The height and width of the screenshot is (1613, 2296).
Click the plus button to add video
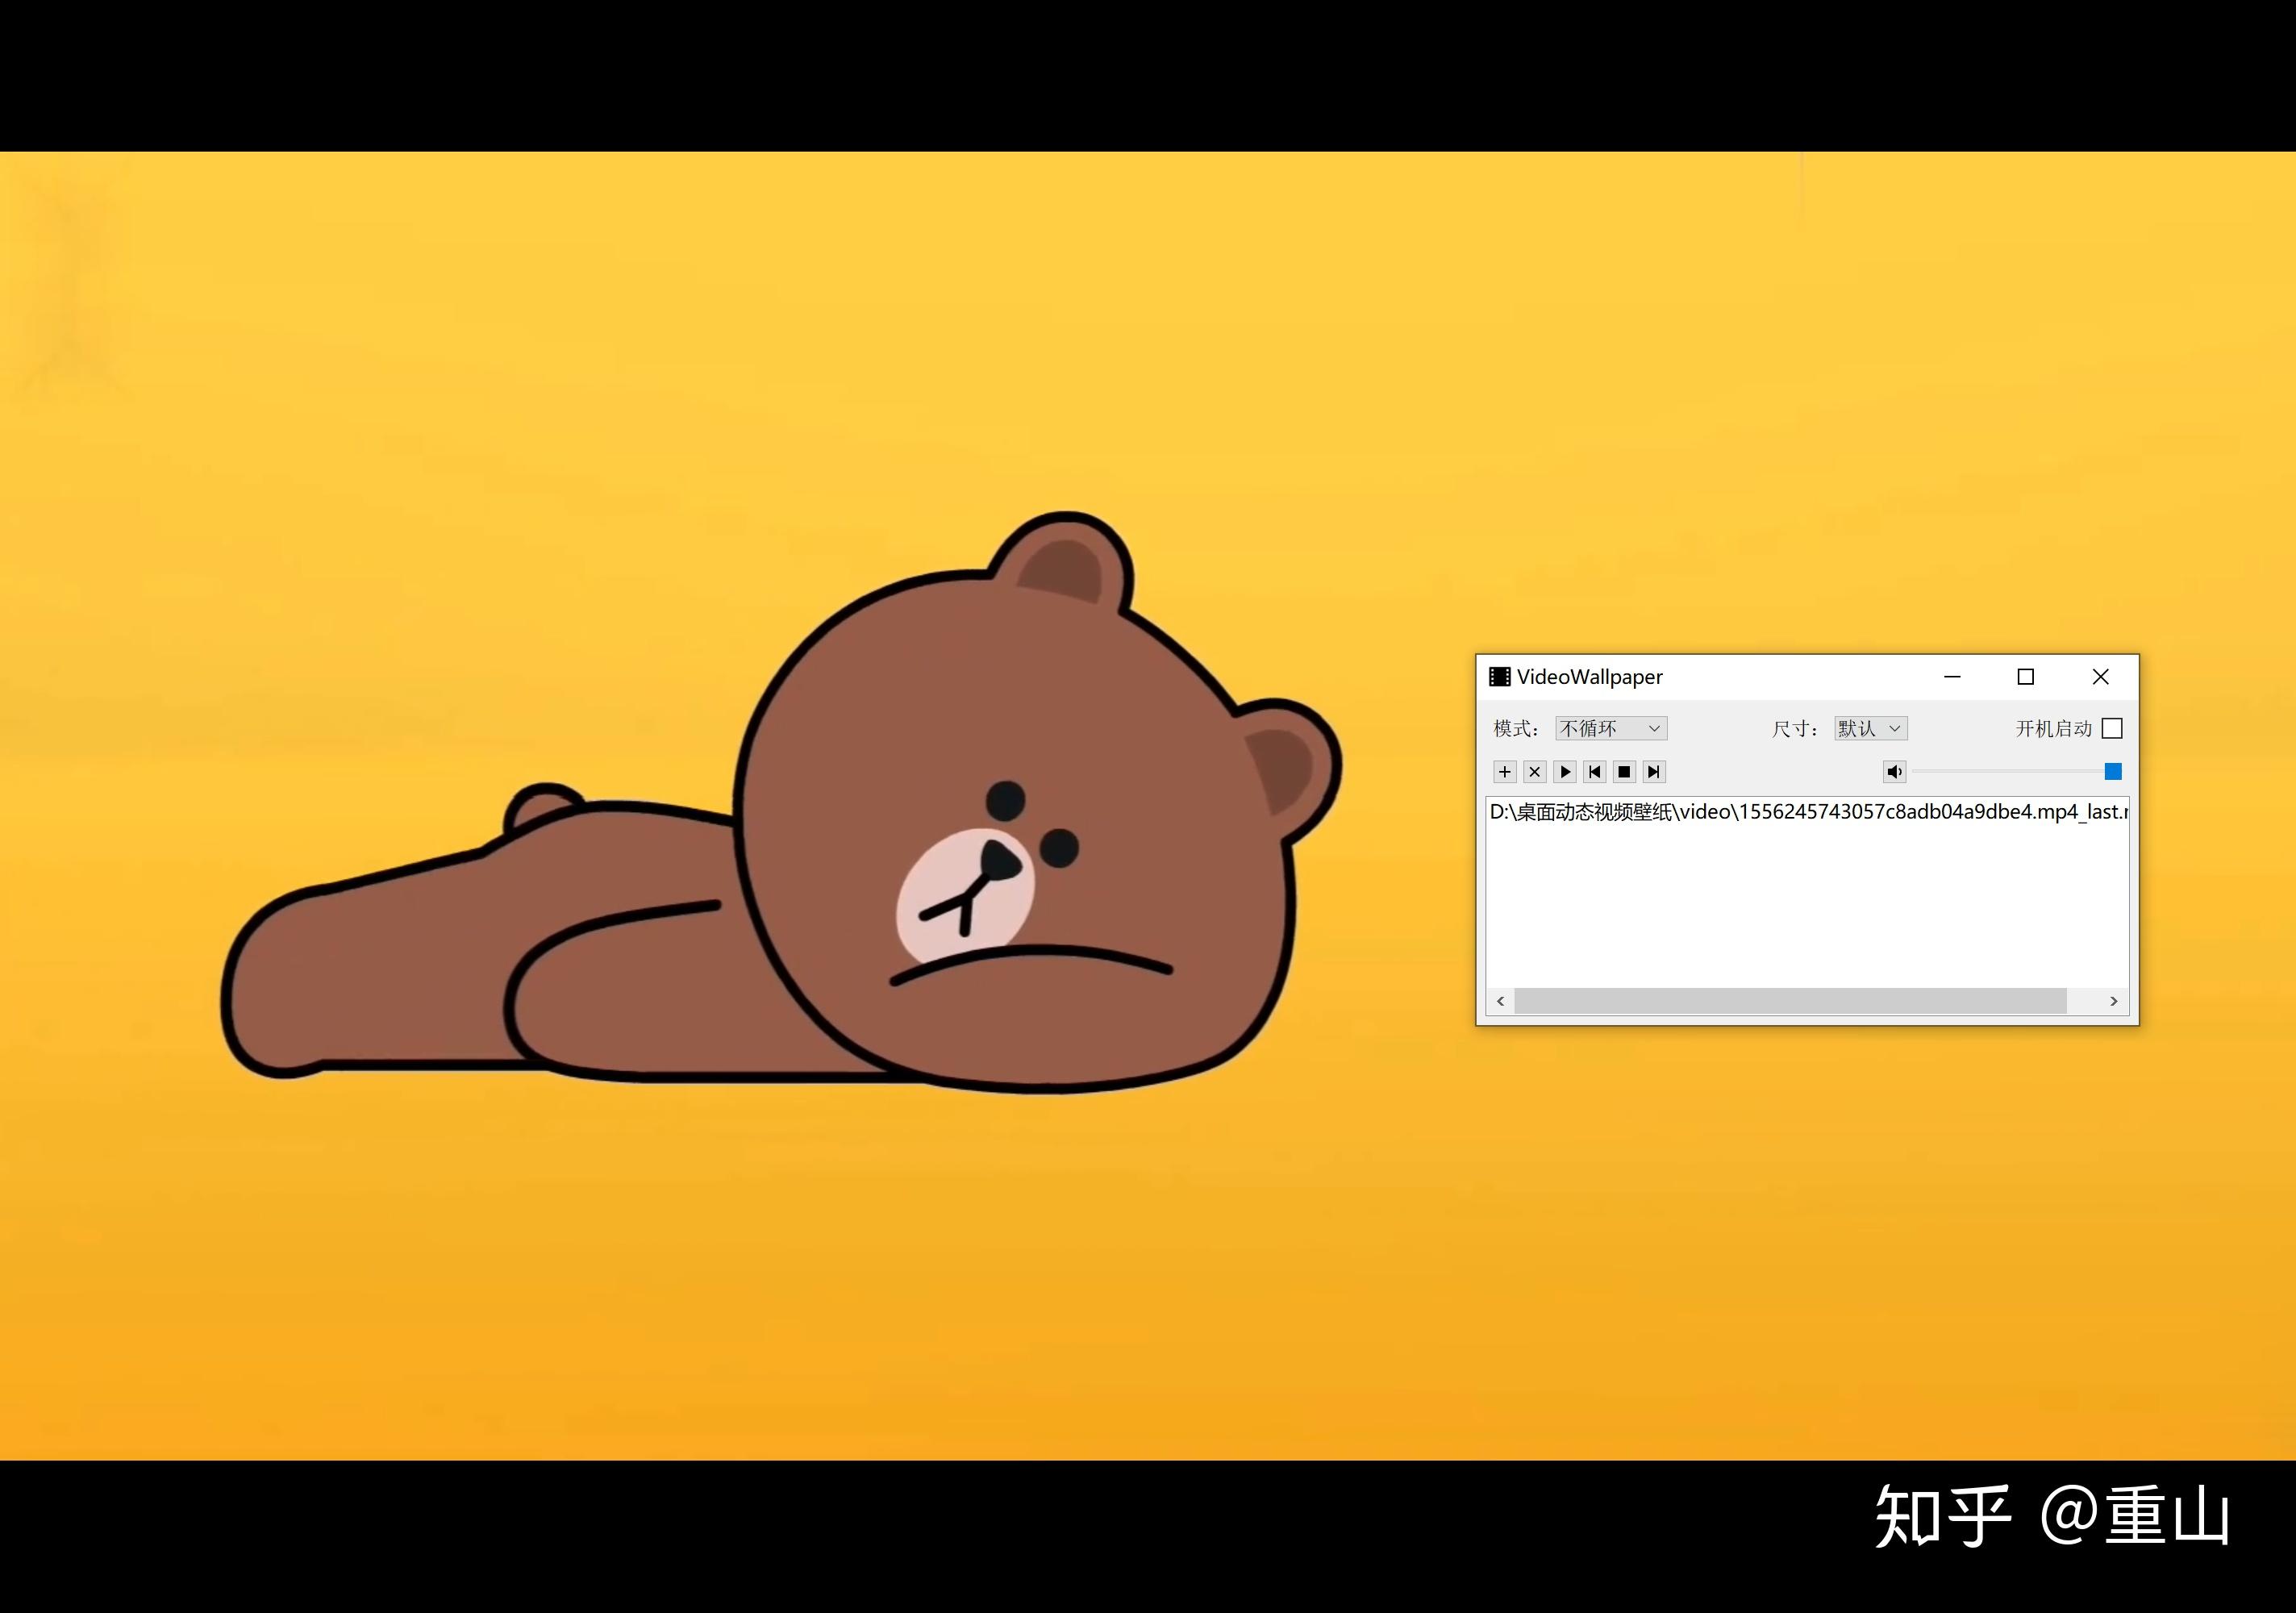[1504, 771]
